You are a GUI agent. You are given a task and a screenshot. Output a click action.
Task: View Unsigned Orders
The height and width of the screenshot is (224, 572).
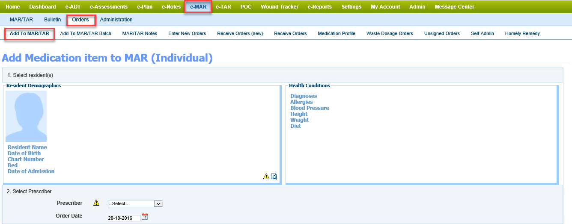click(x=442, y=33)
